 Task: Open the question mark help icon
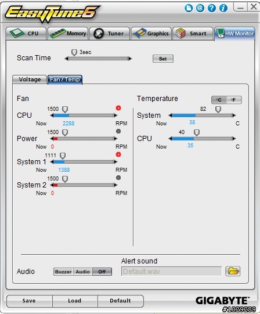point(211,8)
